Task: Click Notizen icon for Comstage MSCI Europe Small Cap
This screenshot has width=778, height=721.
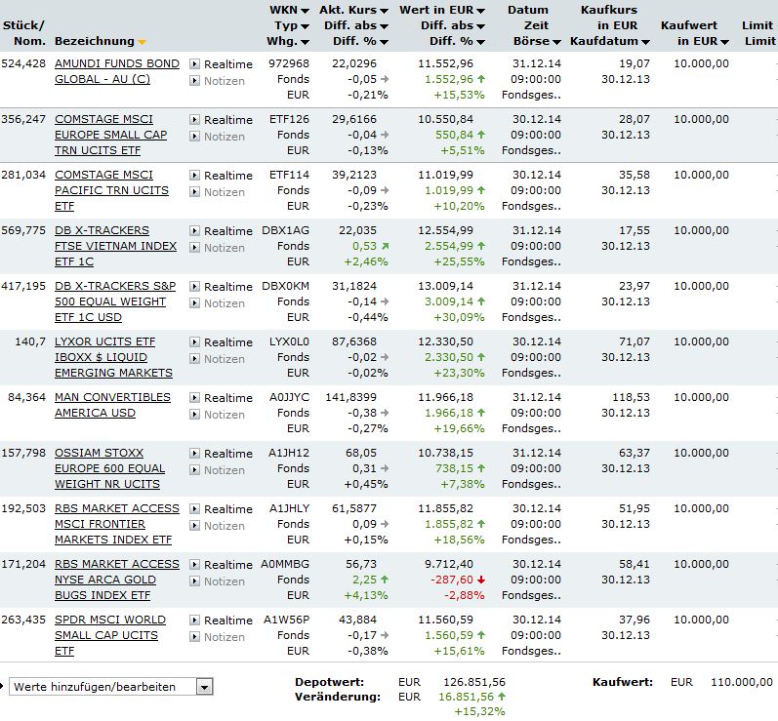Action: pyautogui.click(x=195, y=136)
